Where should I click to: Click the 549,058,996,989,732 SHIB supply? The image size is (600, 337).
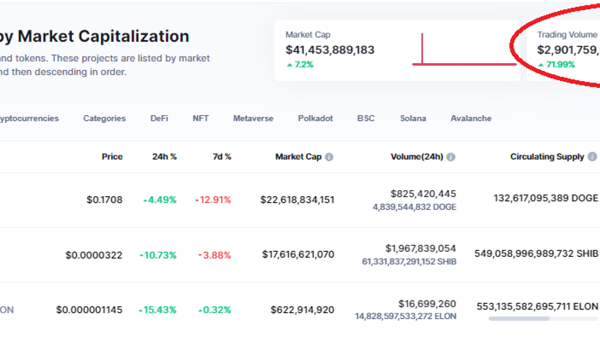pyautogui.click(x=536, y=253)
